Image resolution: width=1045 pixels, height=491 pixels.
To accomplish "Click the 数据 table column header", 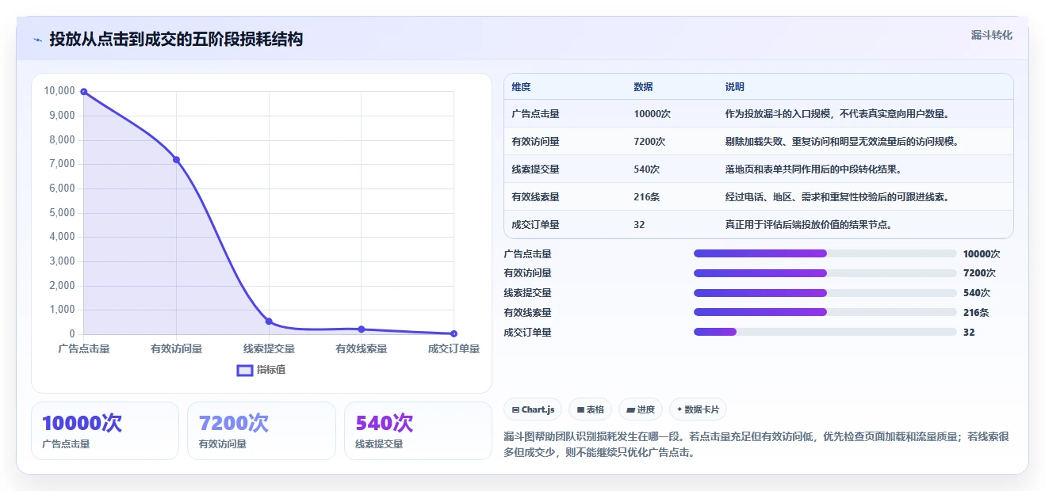I will click(643, 87).
